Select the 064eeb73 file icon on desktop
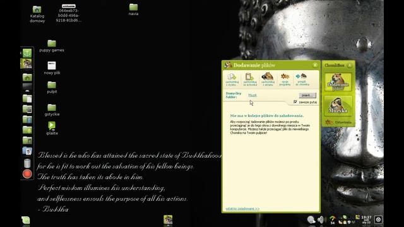Image resolution: width=404 pixels, height=227 pixels. coord(69,6)
